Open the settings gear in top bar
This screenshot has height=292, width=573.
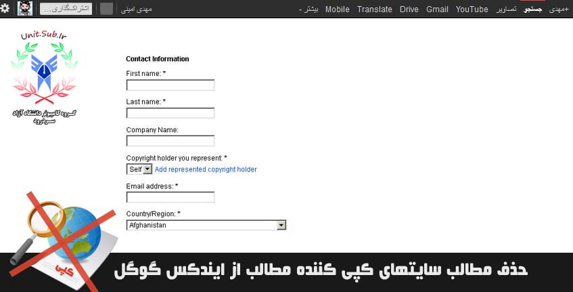5,9
